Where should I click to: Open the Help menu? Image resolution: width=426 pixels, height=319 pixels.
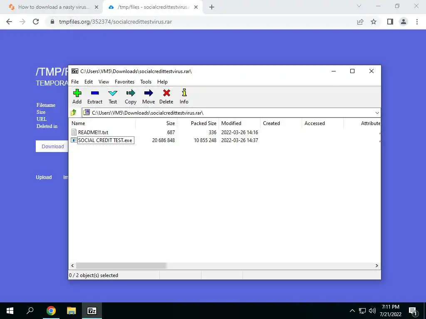coord(163,82)
